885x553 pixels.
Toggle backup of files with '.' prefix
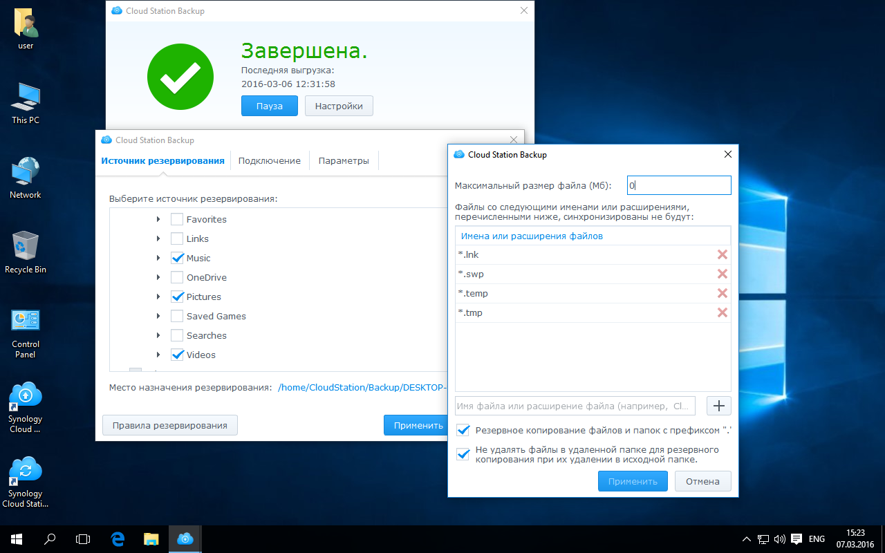(x=464, y=430)
